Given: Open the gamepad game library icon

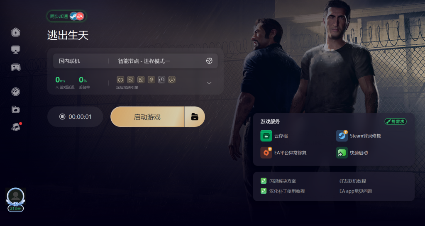Looking at the screenshot, I should click(16, 67).
